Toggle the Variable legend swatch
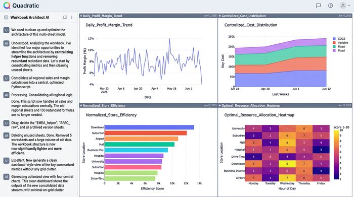Screen dimensions: 354x197 pos(334,42)
